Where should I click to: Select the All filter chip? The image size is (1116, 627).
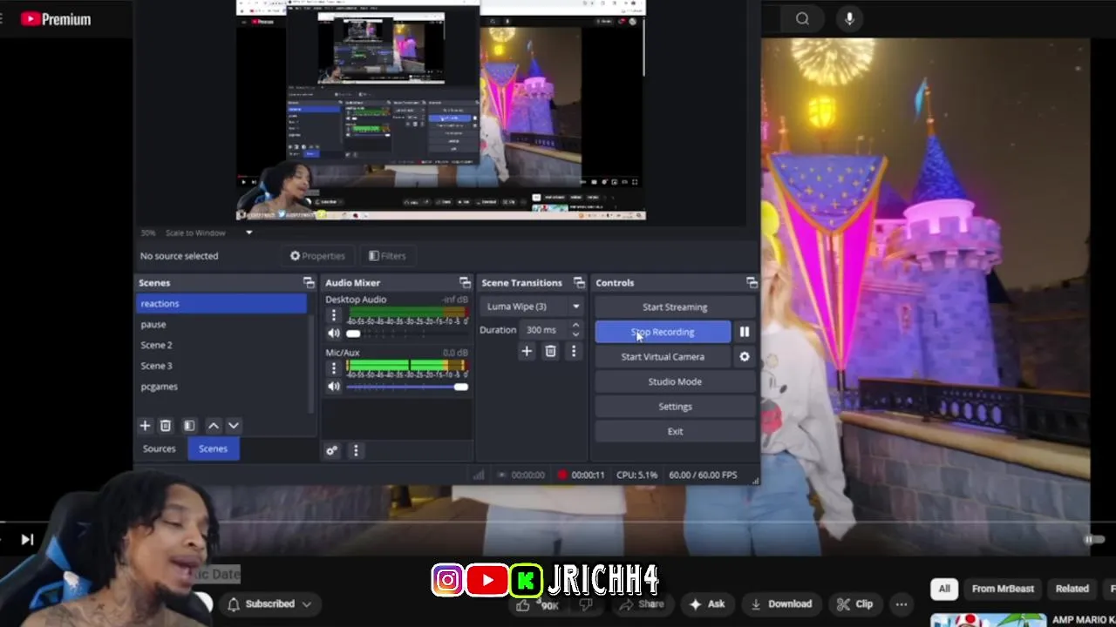pos(944,589)
